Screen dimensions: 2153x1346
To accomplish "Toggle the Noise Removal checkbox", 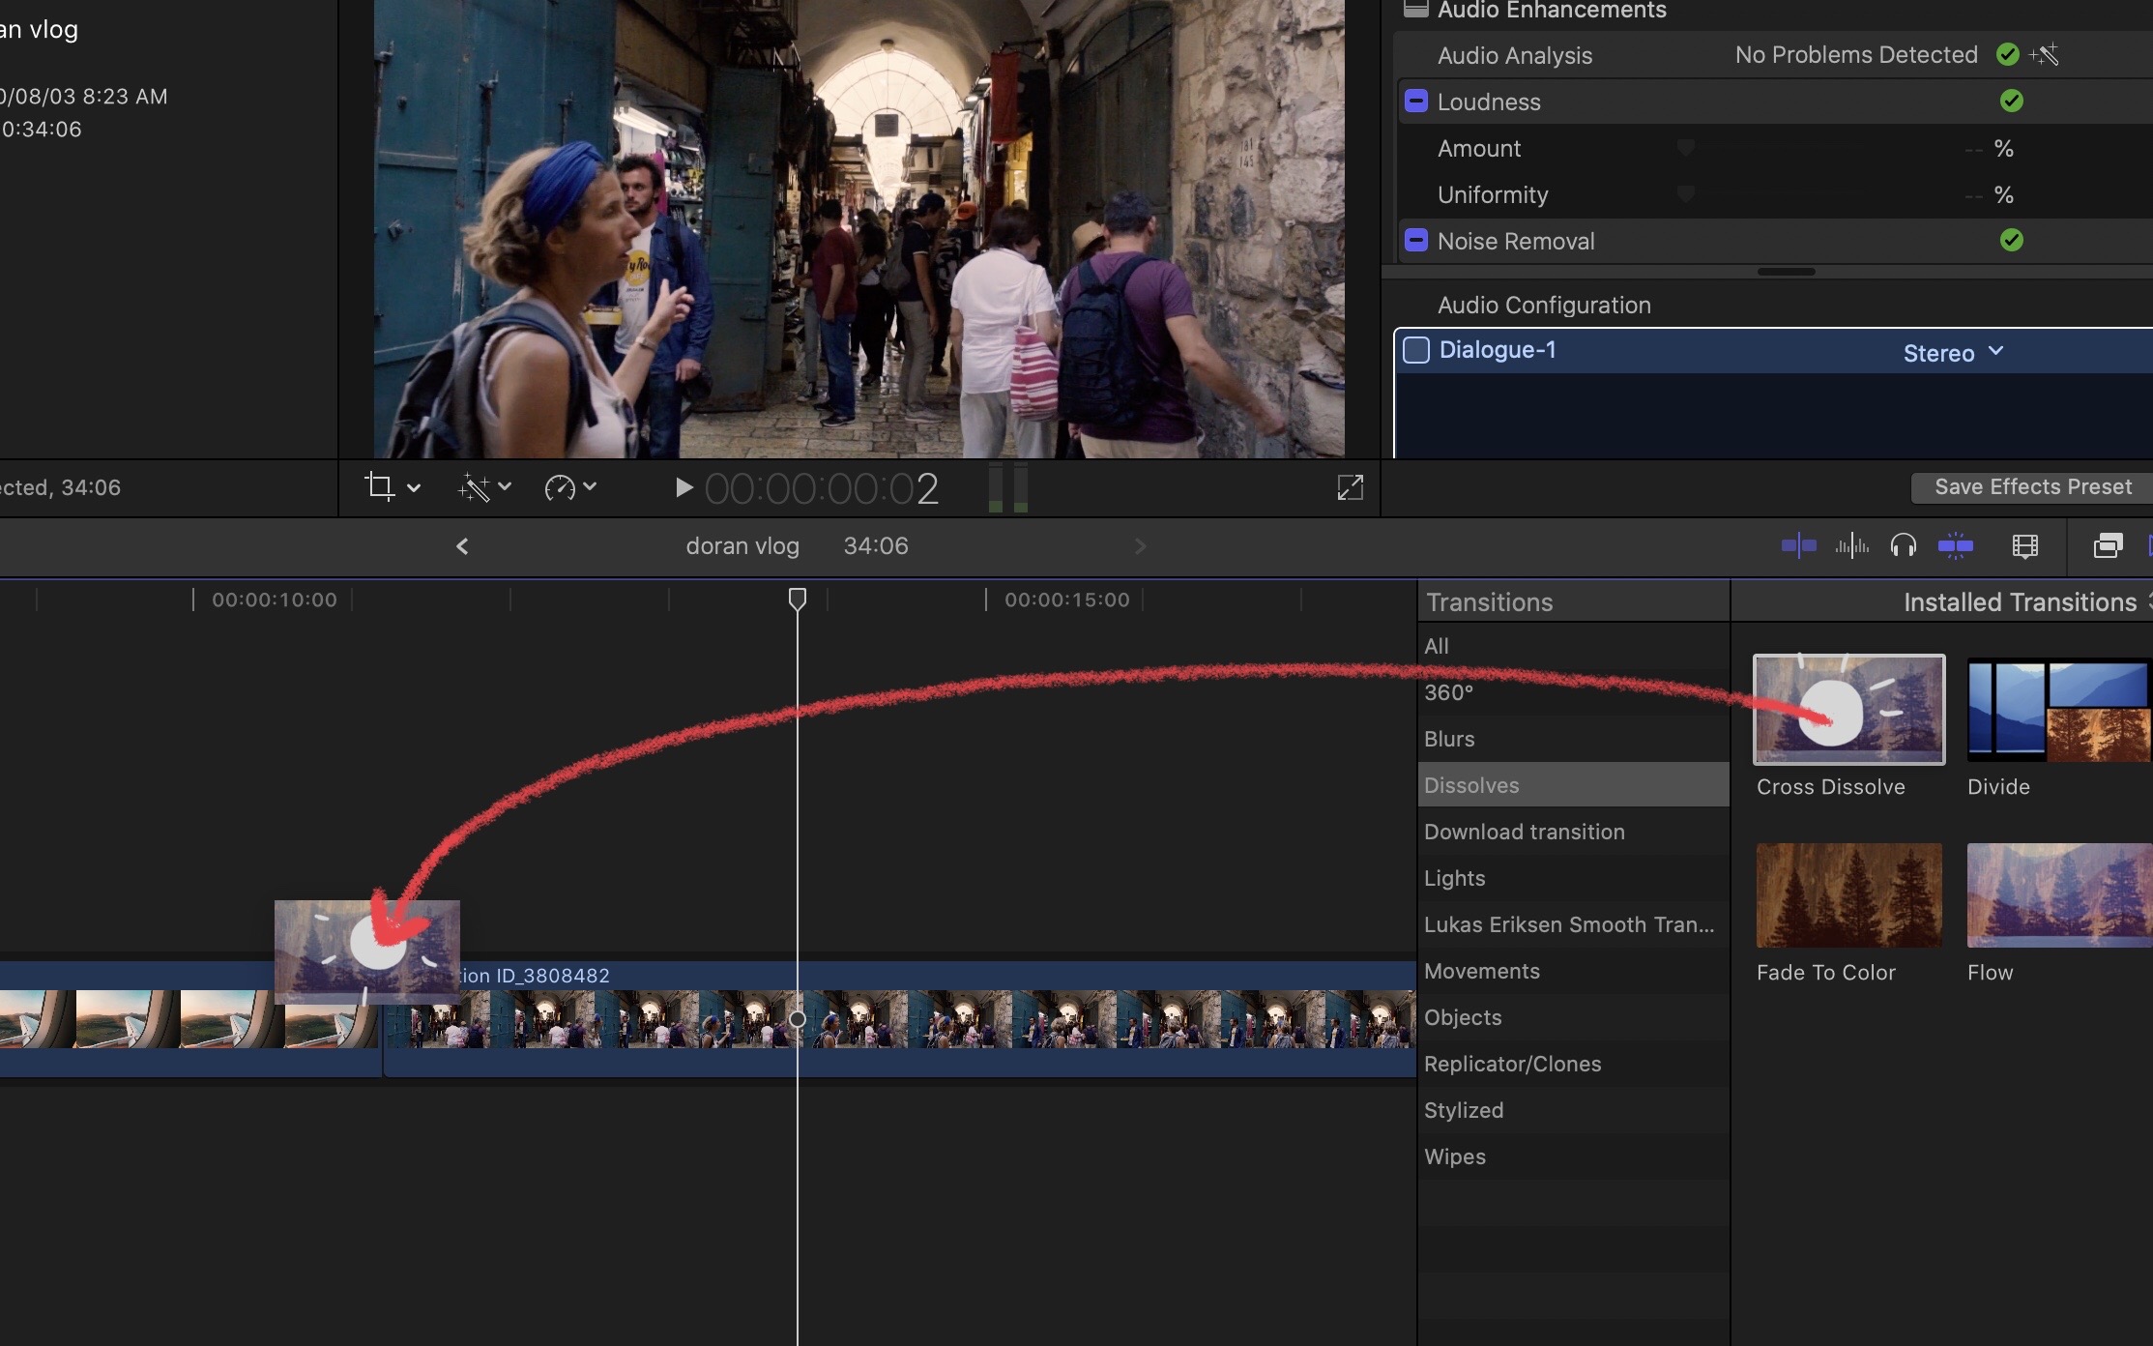I will (x=1415, y=241).
